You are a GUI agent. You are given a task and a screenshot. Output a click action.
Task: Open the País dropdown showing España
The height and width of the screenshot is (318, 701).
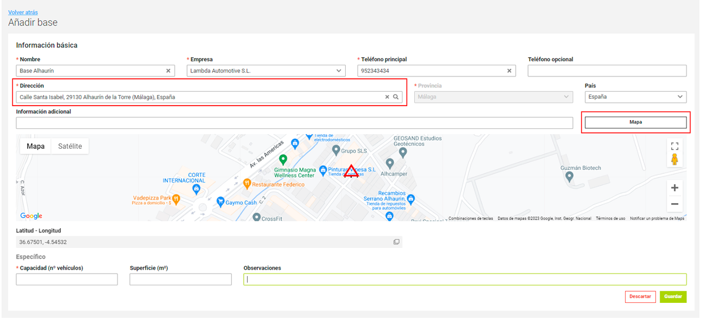tap(636, 97)
